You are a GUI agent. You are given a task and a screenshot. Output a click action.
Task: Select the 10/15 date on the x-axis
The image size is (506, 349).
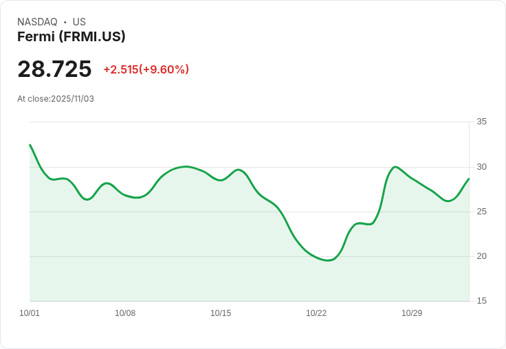(221, 313)
